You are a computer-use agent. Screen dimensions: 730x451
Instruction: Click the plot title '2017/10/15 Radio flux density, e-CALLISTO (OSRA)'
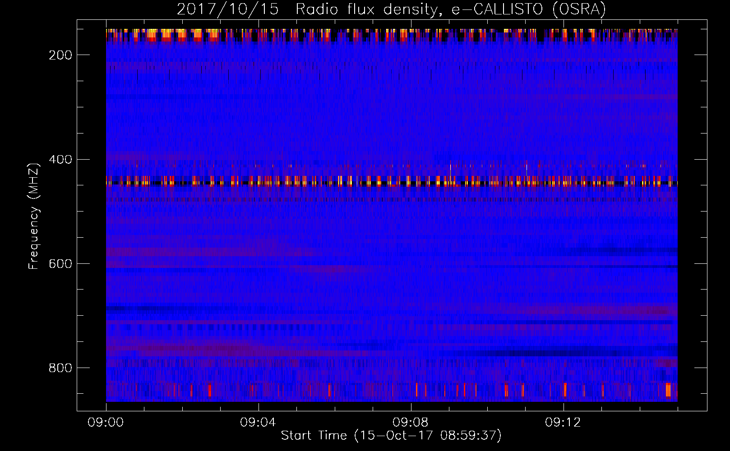pyautogui.click(x=391, y=9)
